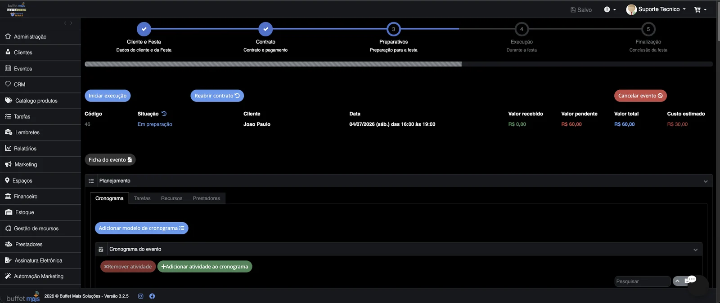720x303 pixels.
Task: Click the Catálogo produtos tag icon
Action: coord(9,101)
